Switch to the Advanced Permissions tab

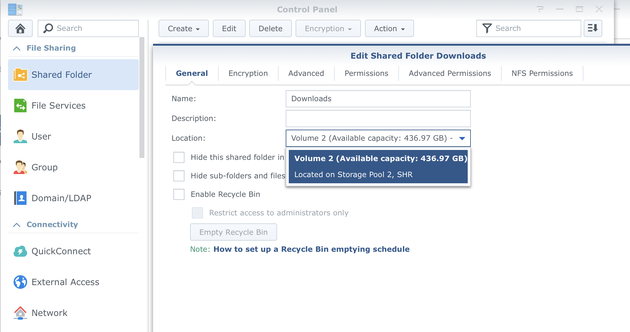click(450, 73)
